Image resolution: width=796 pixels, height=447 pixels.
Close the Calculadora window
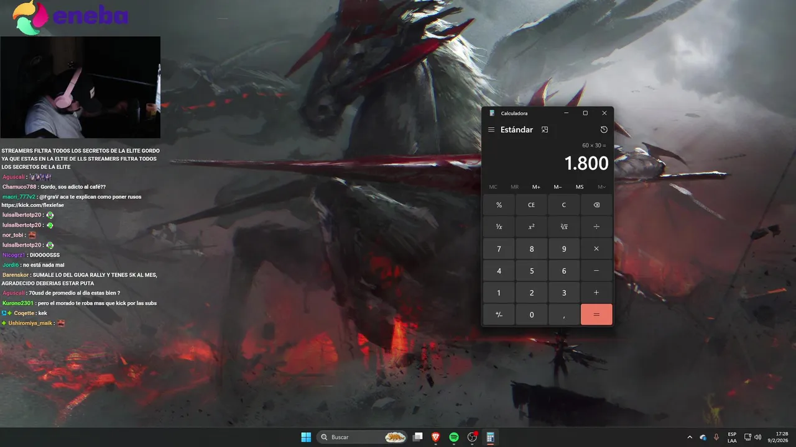click(x=604, y=113)
